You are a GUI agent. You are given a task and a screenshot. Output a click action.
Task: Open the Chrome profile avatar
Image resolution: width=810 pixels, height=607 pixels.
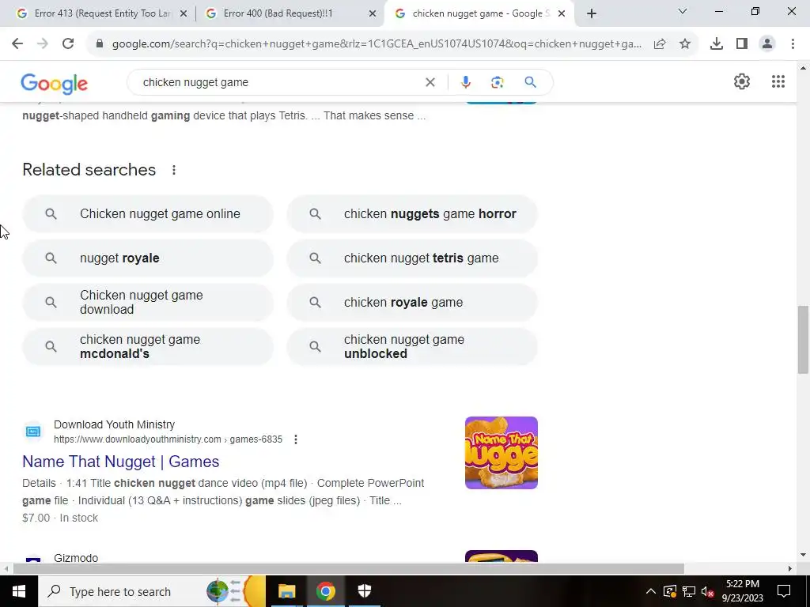click(x=767, y=44)
